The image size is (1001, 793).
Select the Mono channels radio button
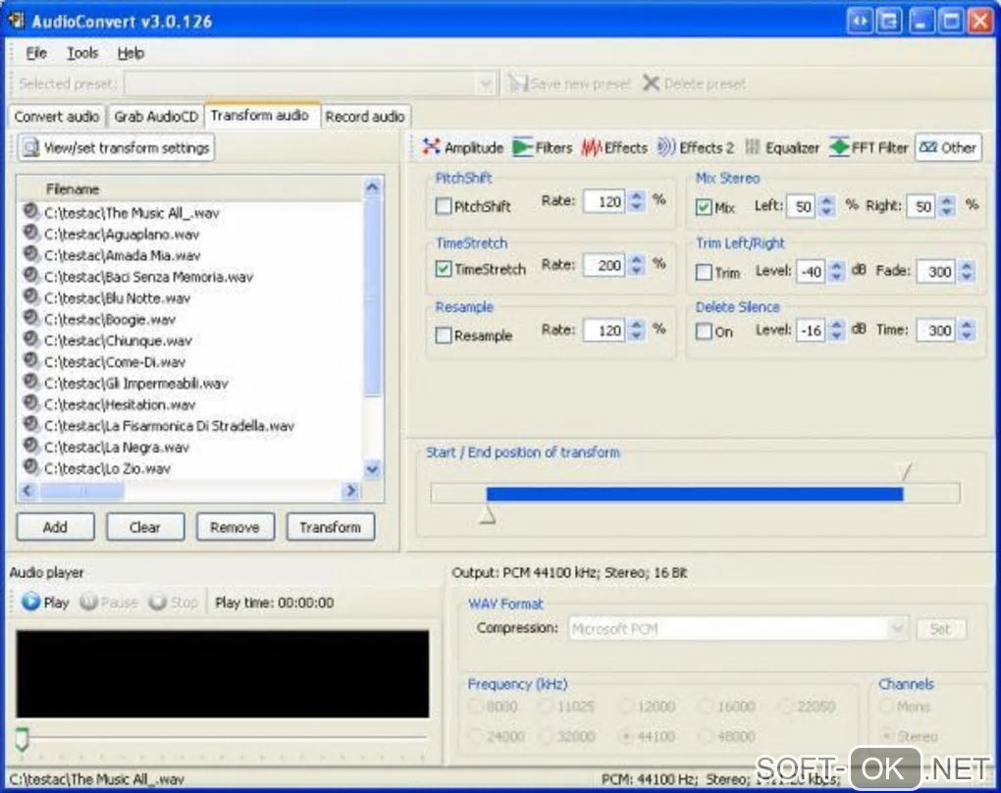886,707
